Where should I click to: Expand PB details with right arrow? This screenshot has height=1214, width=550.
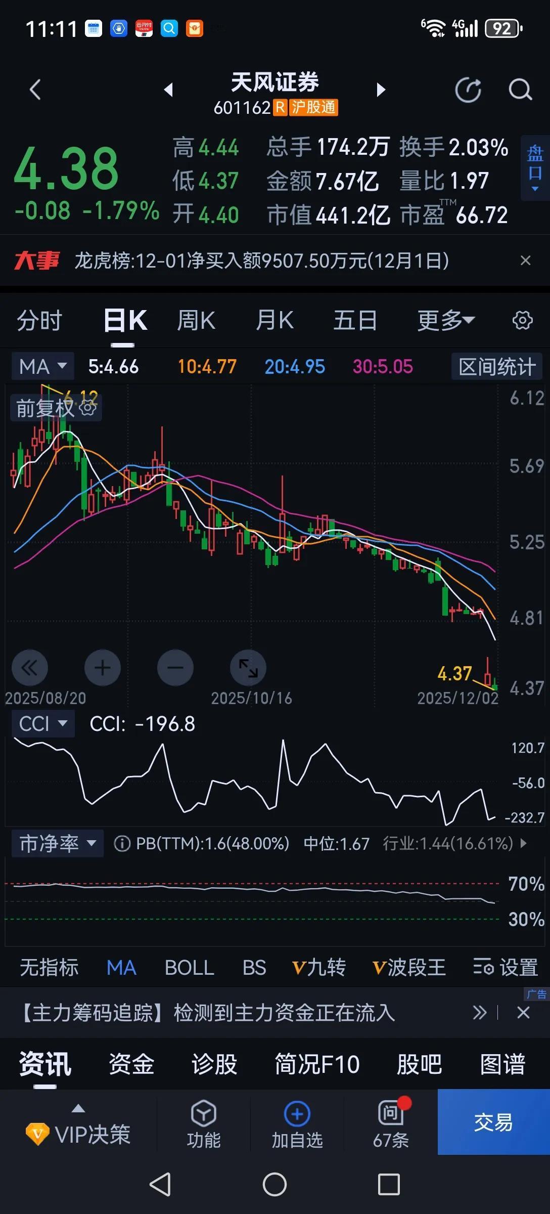pos(524,843)
